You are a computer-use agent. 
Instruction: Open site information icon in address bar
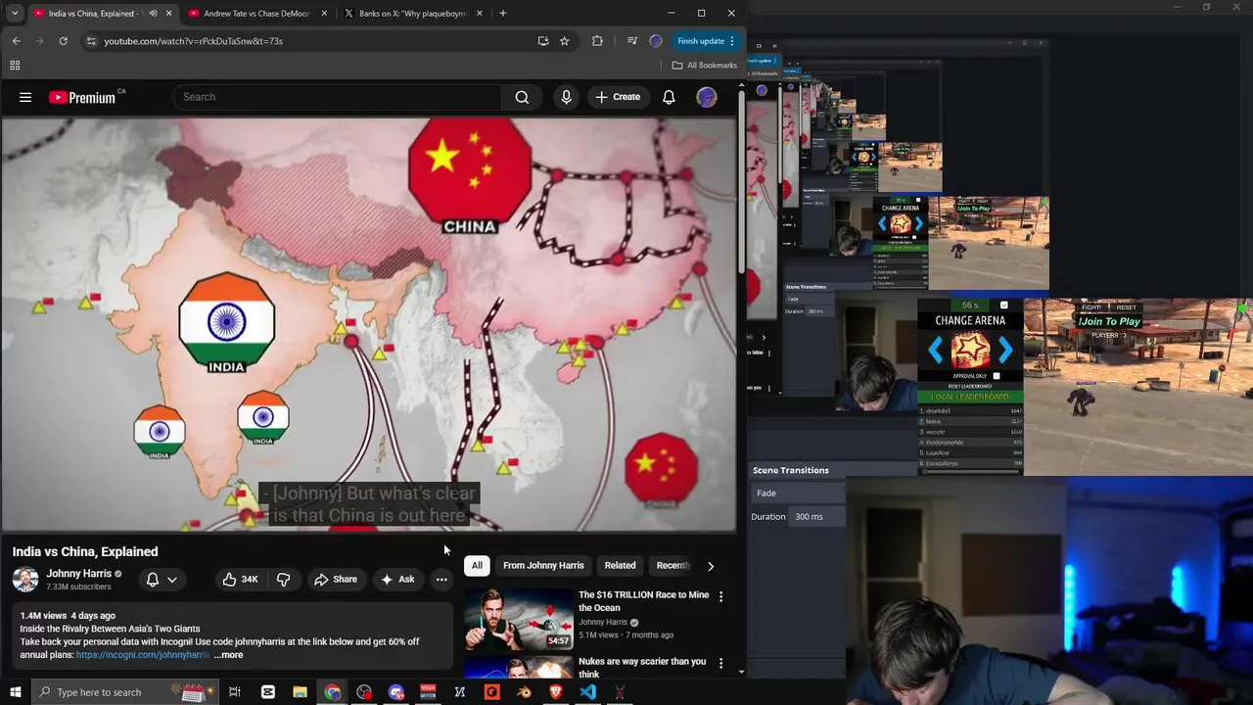pos(91,41)
